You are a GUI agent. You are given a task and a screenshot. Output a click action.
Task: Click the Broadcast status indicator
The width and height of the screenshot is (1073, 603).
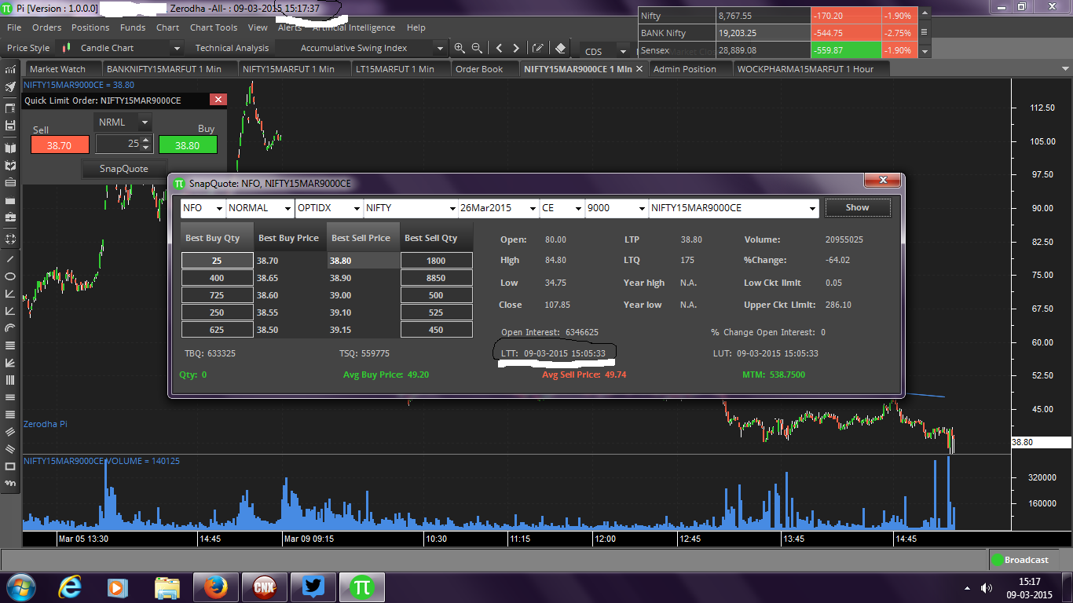click(x=1020, y=560)
